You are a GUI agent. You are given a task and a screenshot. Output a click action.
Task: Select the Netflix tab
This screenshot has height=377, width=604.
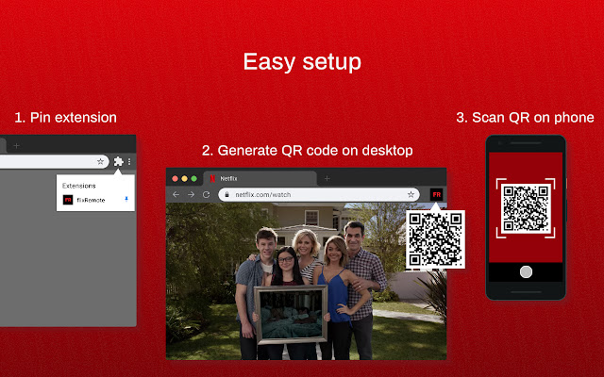click(260, 178)
